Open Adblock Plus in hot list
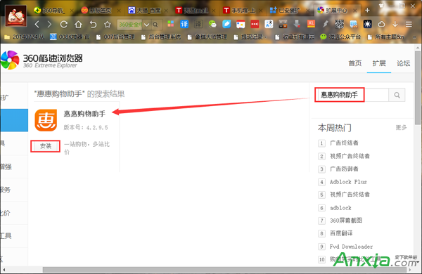Viewport: 422px width, 274px height. pyautogui.click(x=348, y=182)
